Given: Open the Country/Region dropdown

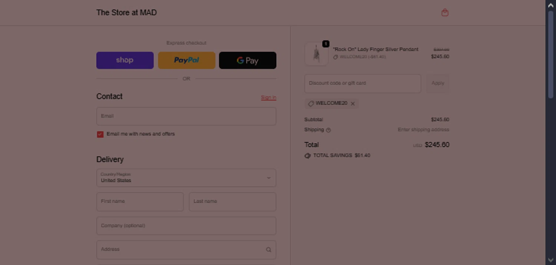Looking at the screenshot, I should [x=186, y=178].
